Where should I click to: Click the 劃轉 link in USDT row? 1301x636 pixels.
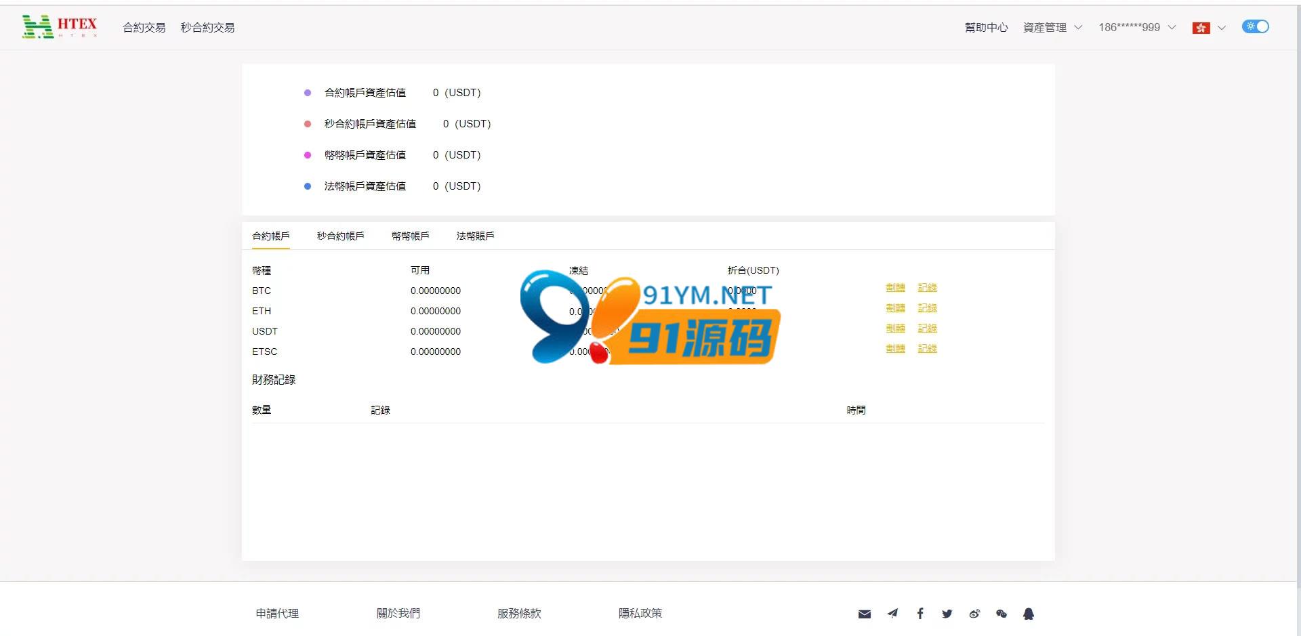coord(896,328)
